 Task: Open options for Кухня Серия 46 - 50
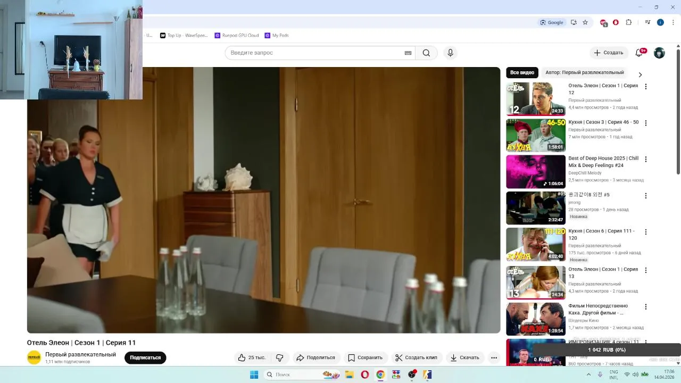[646, 123]
